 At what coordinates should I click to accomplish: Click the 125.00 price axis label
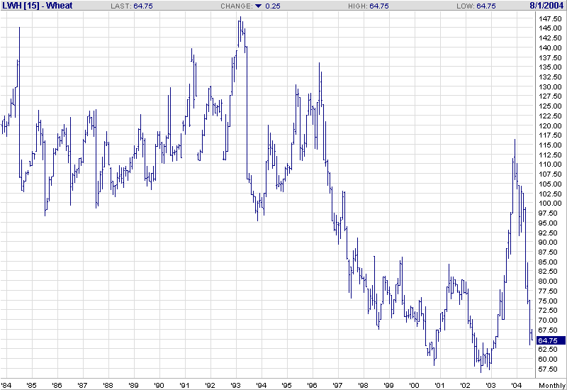(550, 106)
